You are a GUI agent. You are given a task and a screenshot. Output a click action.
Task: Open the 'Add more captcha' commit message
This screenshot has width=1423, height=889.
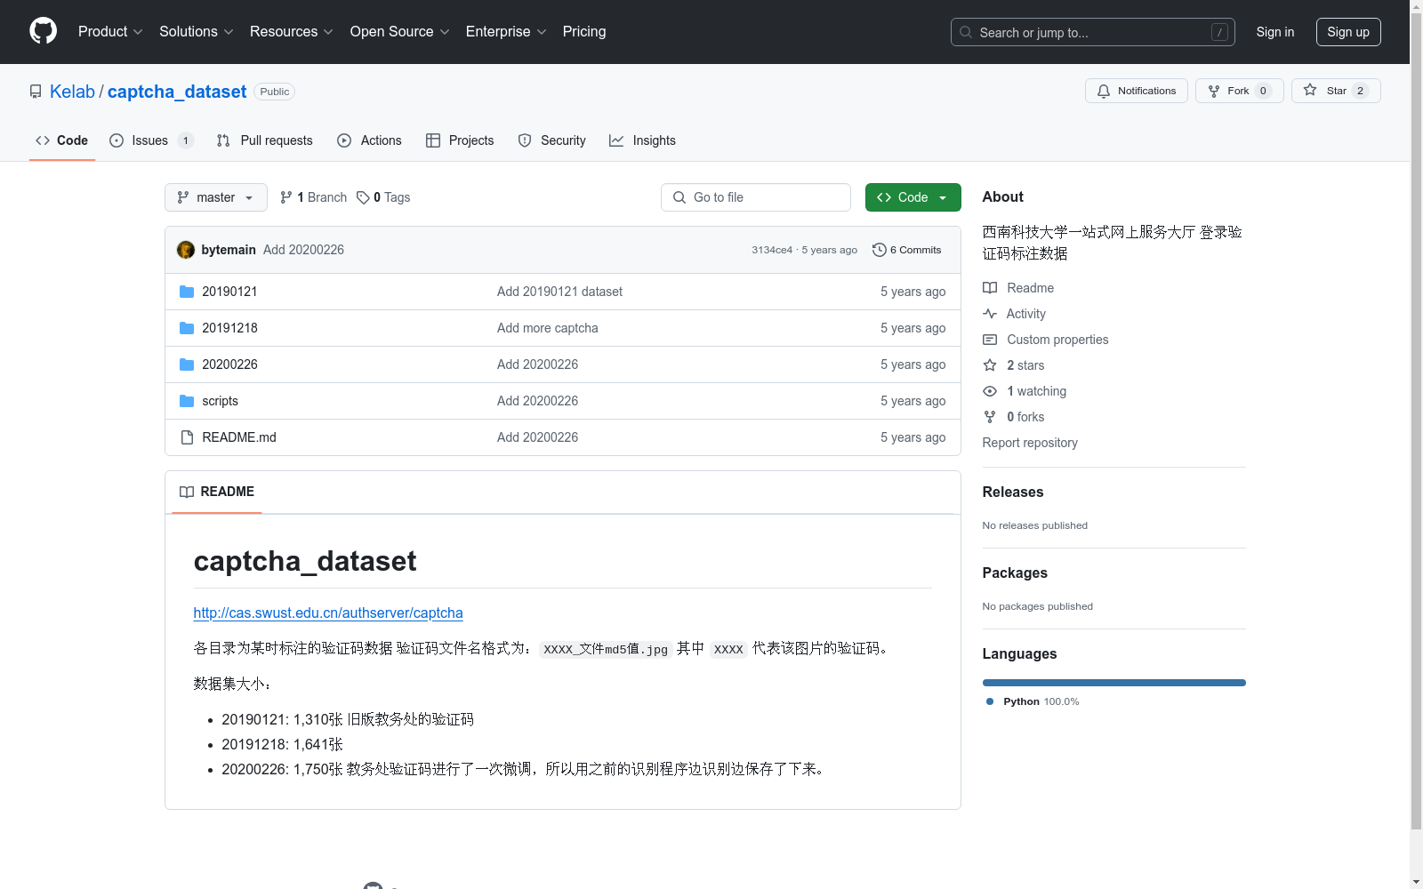[548, 328]
